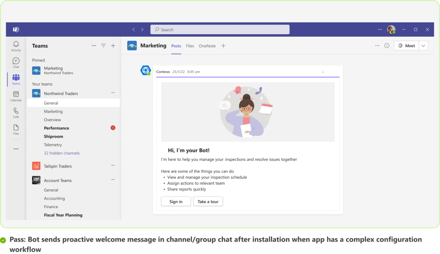Open the OneNote tab
440x254 pixels.
click(x=207, y=46)
